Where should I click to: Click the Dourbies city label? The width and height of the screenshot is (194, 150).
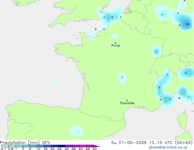coord(127,103)
